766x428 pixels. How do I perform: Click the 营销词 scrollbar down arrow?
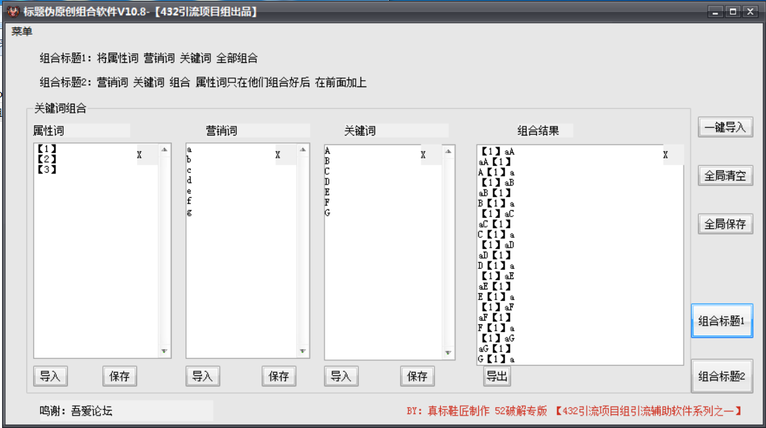(x=303, y=351)
